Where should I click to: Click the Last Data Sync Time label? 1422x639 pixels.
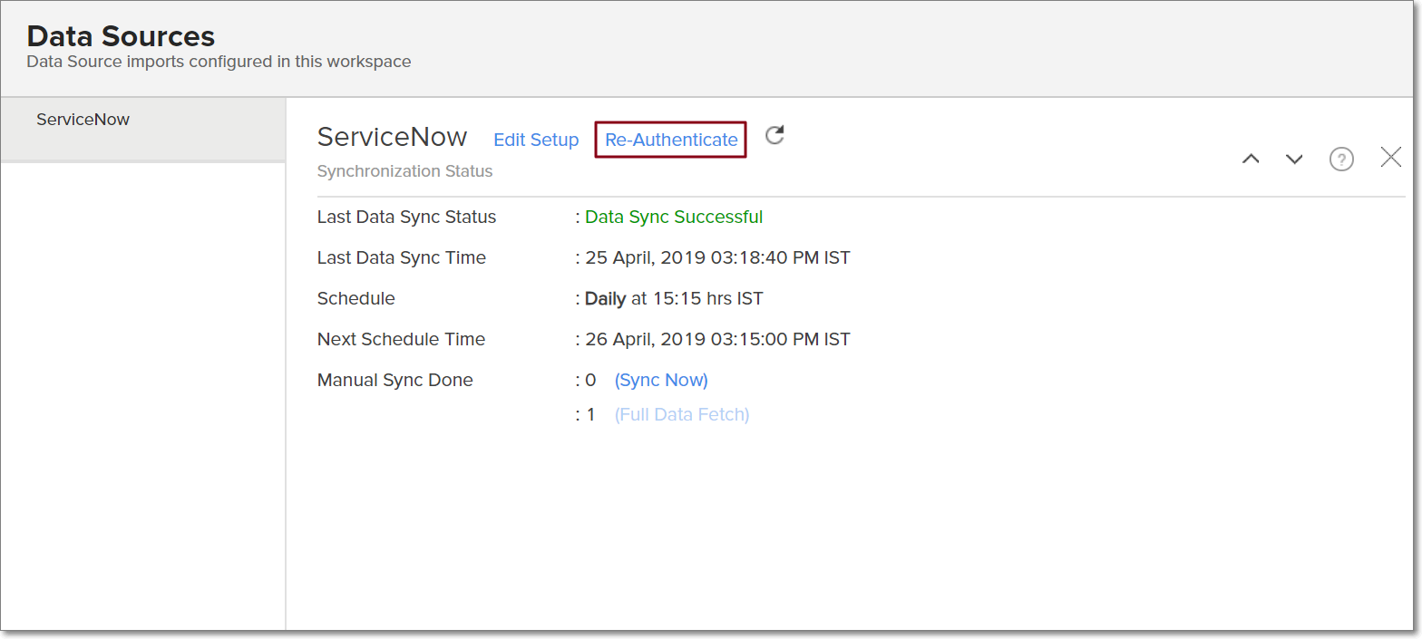click(x=402, y=257)
